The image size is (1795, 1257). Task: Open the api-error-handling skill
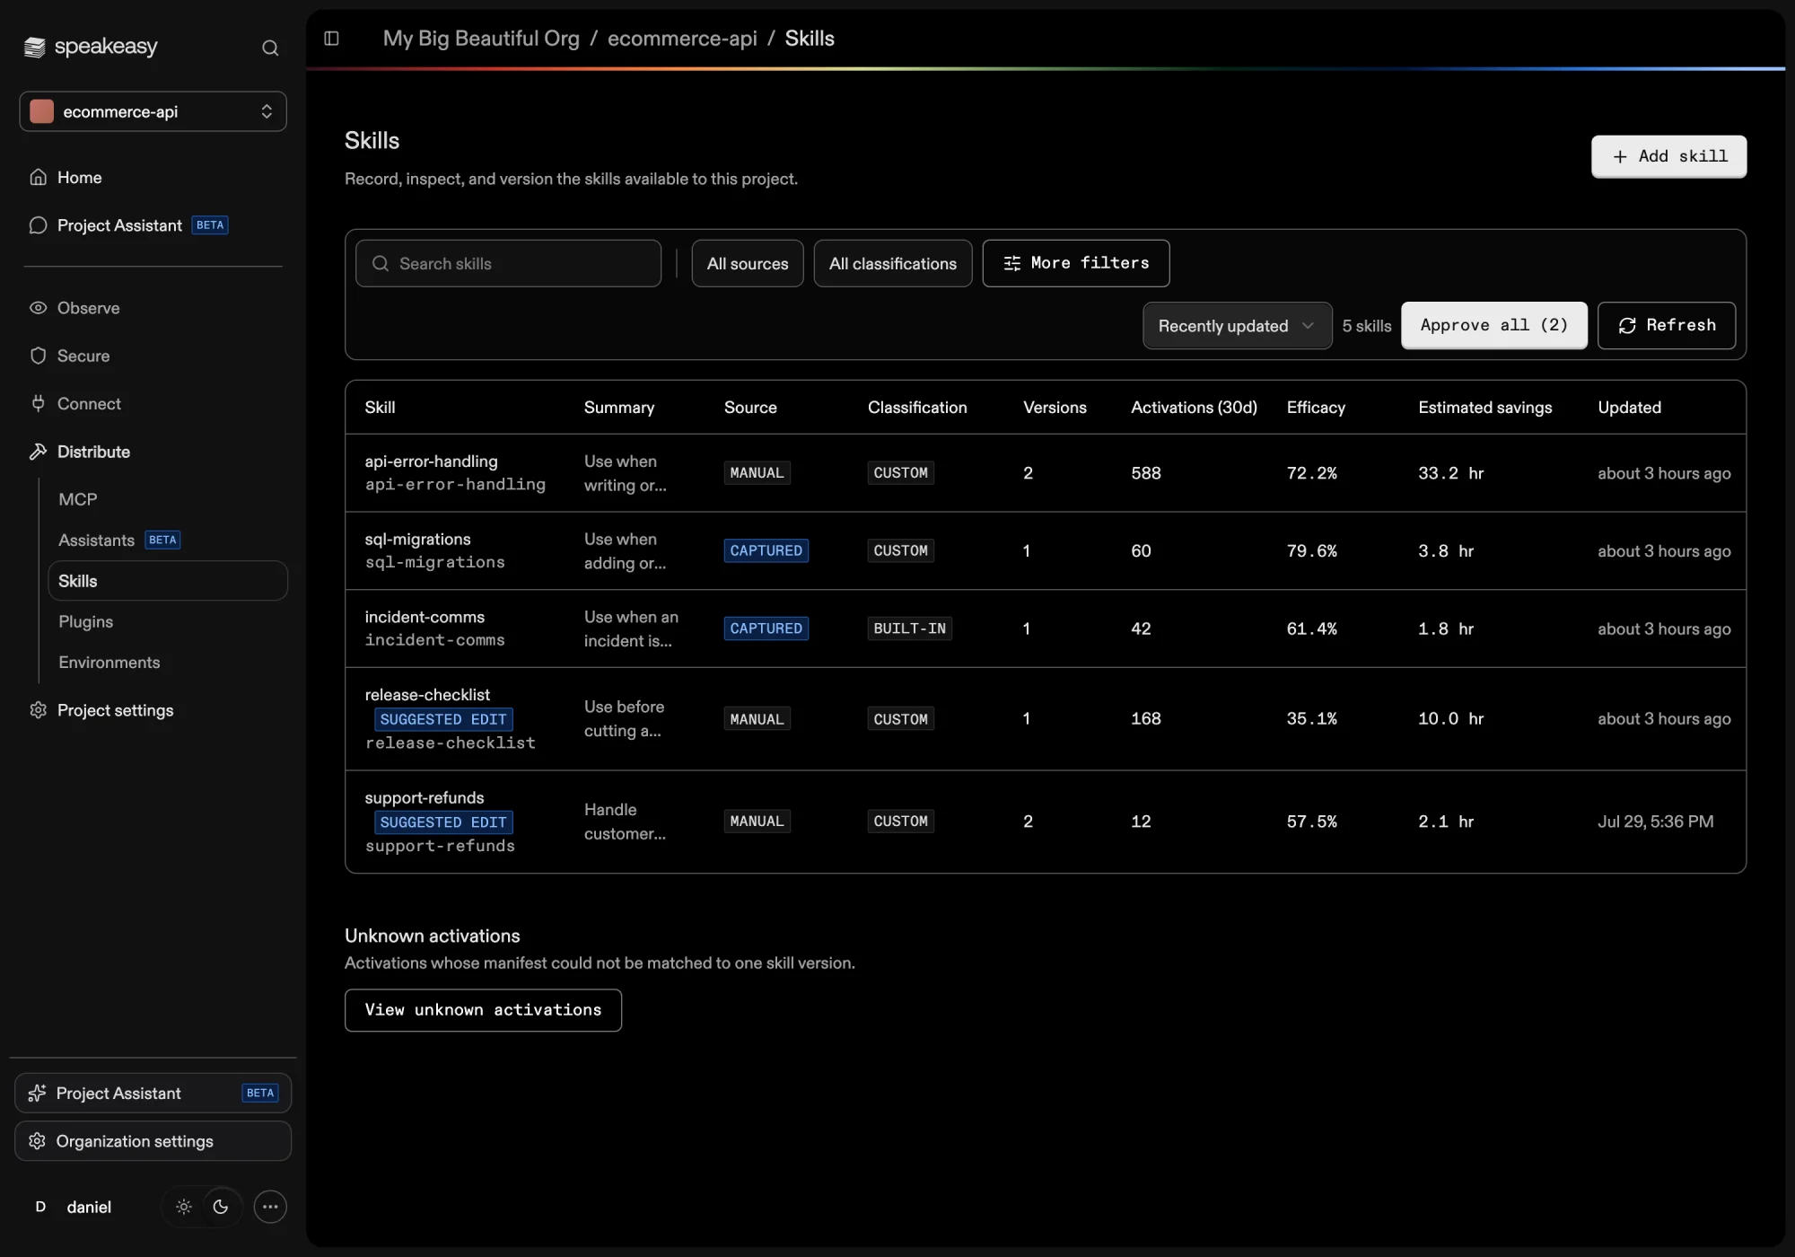pos(431,461)
